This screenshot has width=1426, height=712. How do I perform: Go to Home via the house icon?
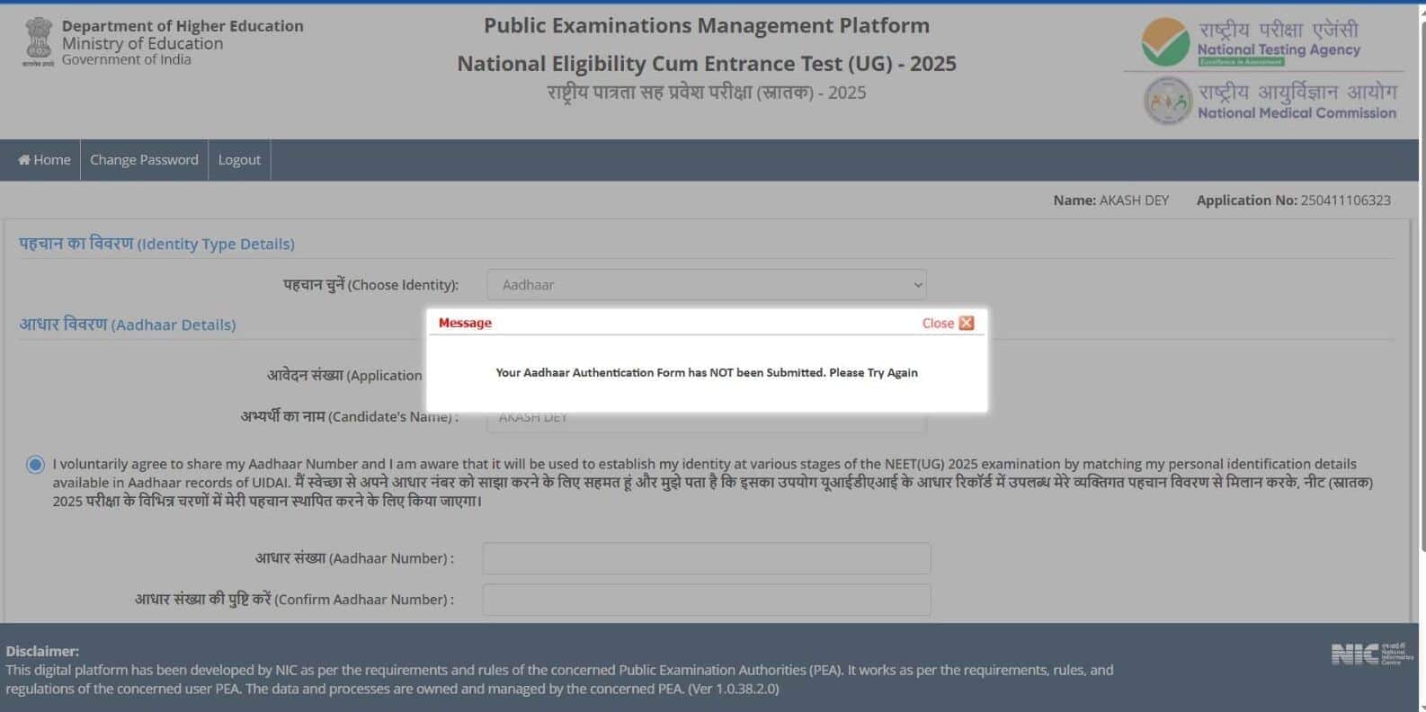point(24,160)
